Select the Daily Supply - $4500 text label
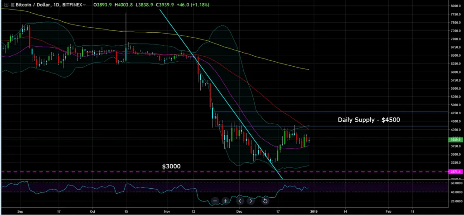 coord(369,120)
